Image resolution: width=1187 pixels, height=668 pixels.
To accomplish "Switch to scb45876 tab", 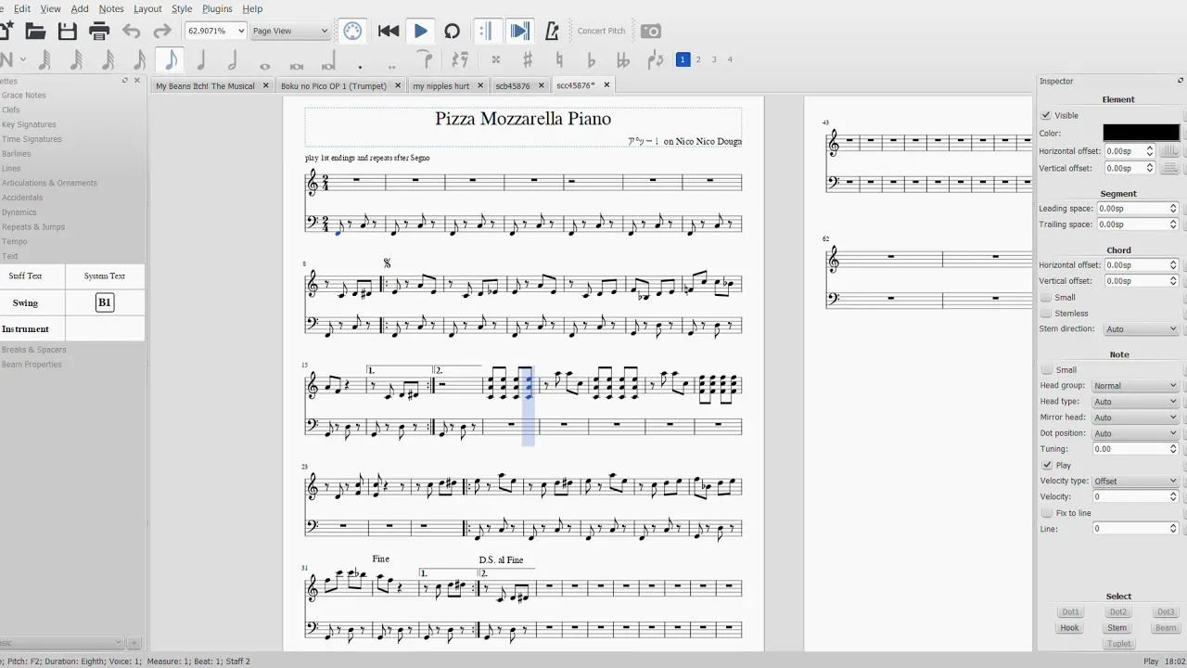I will [x=513, y=85].
